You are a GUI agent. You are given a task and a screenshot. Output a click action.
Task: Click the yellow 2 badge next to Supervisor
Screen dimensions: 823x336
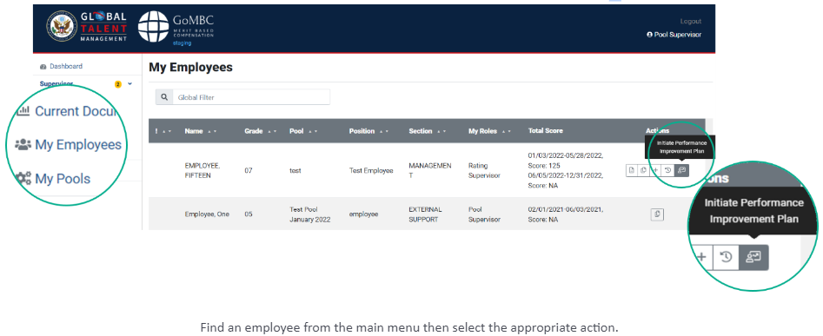click(x=118, y=84)
